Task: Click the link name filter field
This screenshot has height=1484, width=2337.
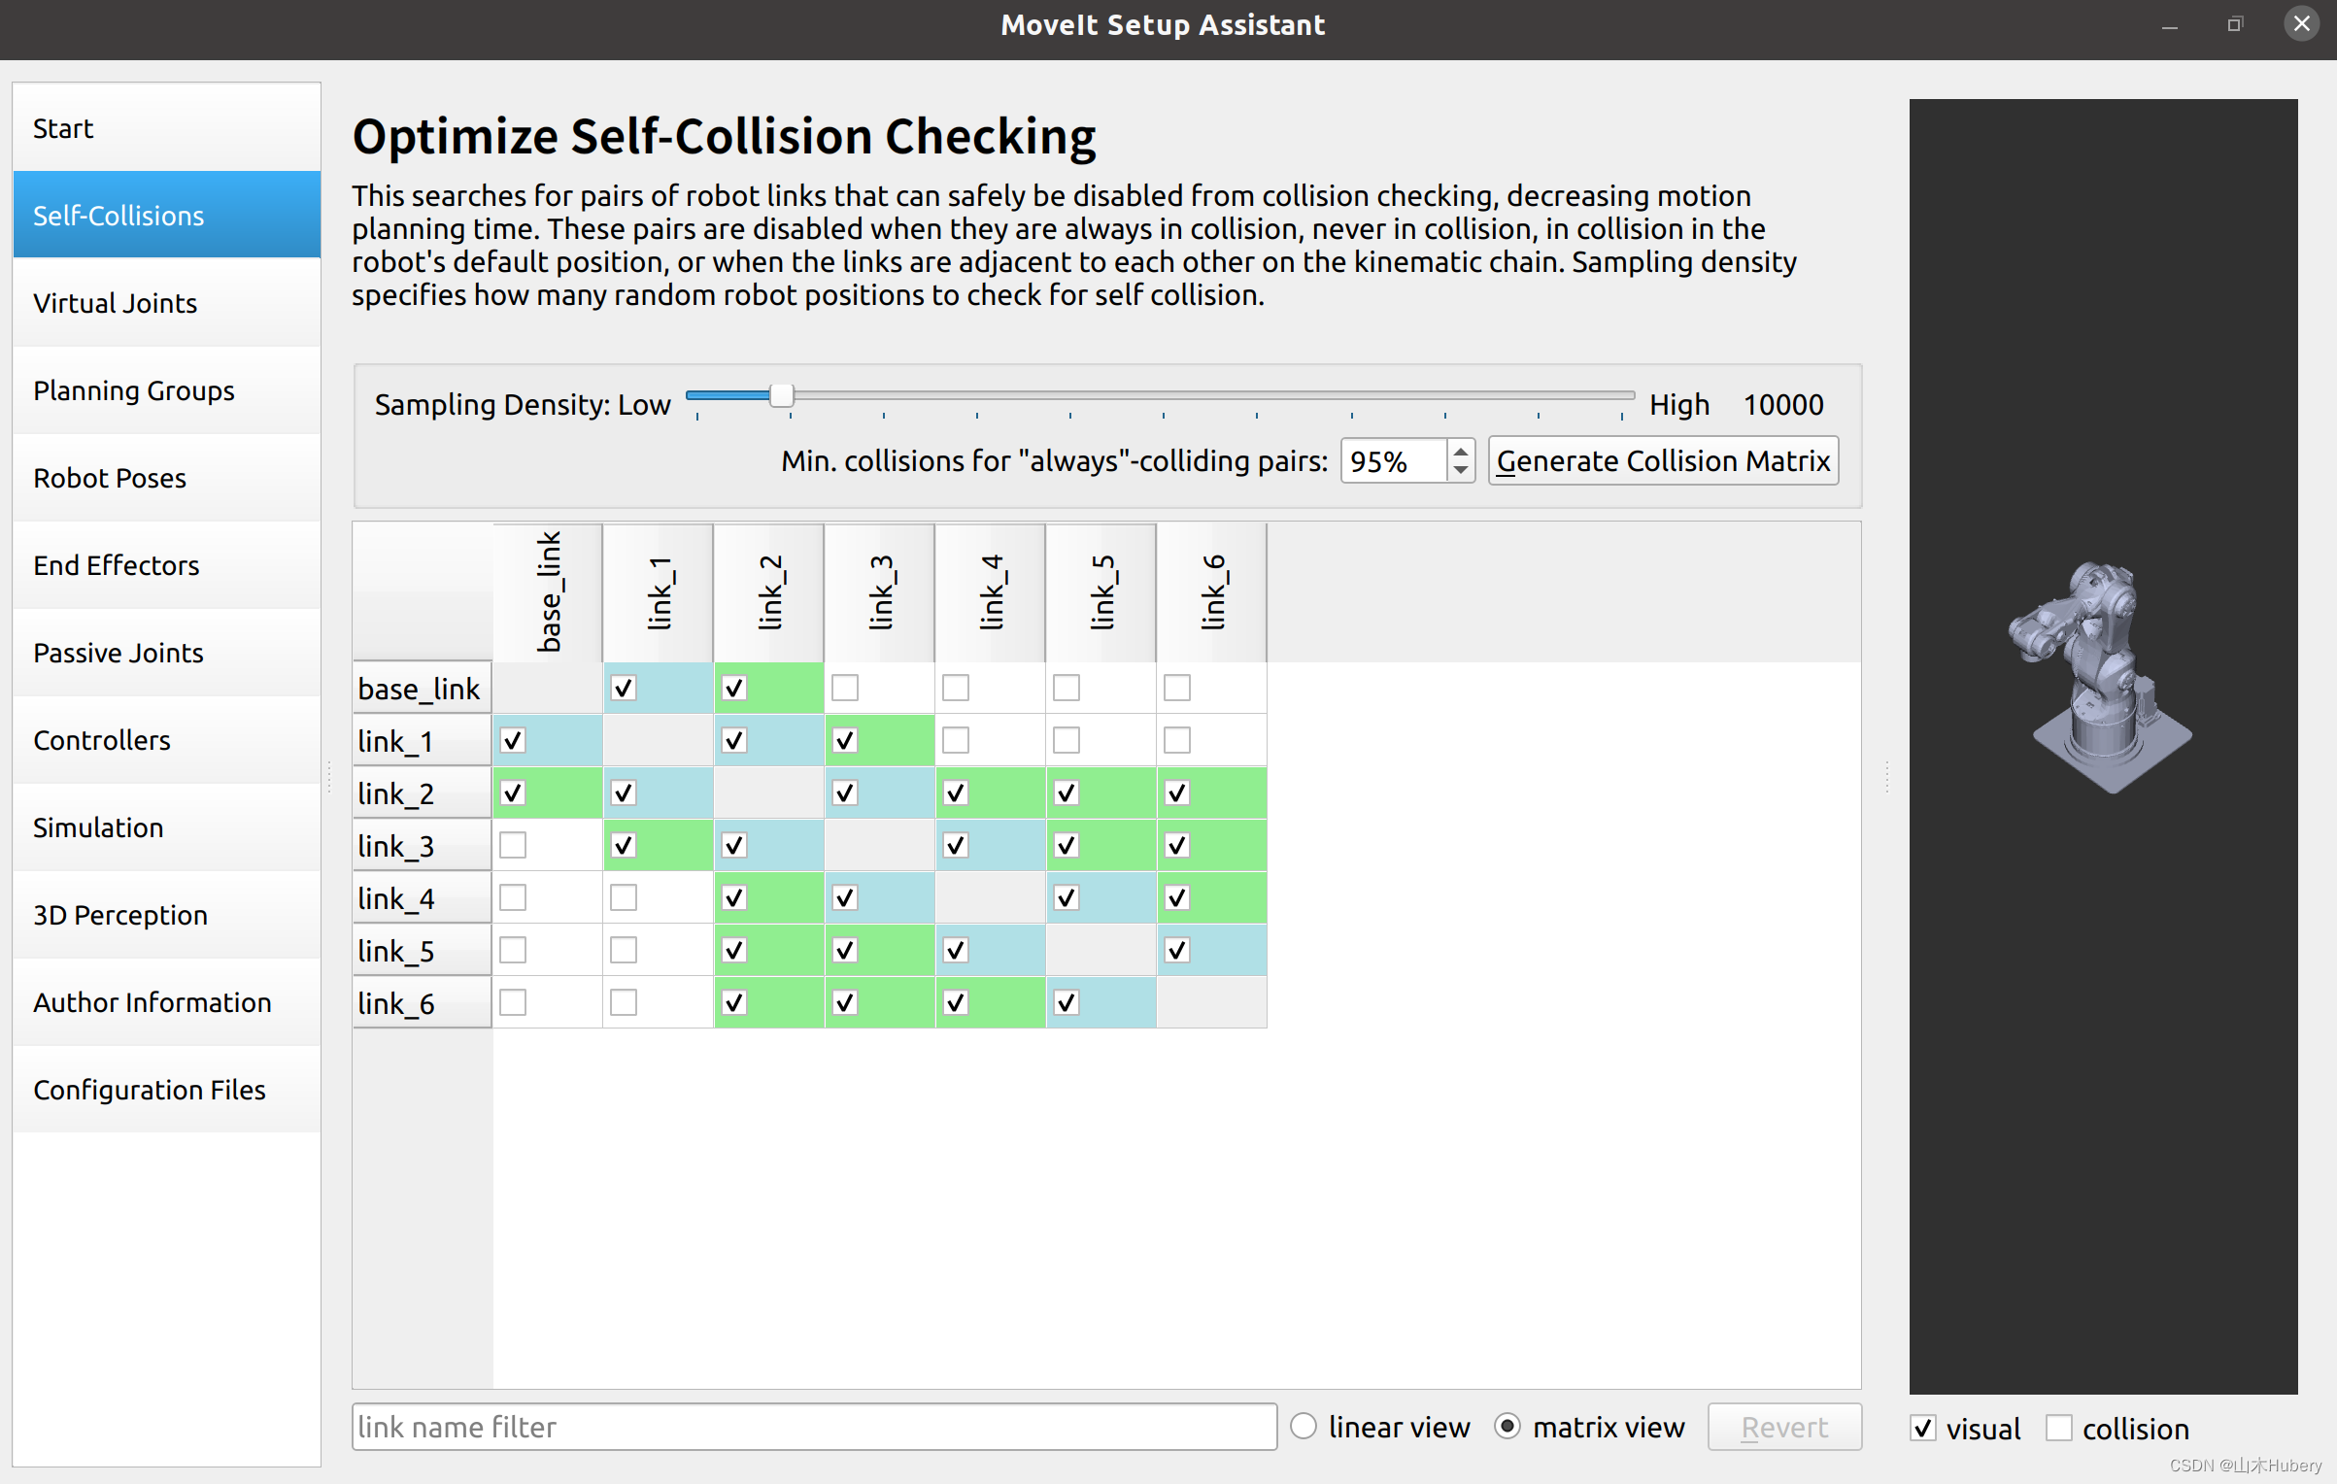Action: tap(814, 1427)
